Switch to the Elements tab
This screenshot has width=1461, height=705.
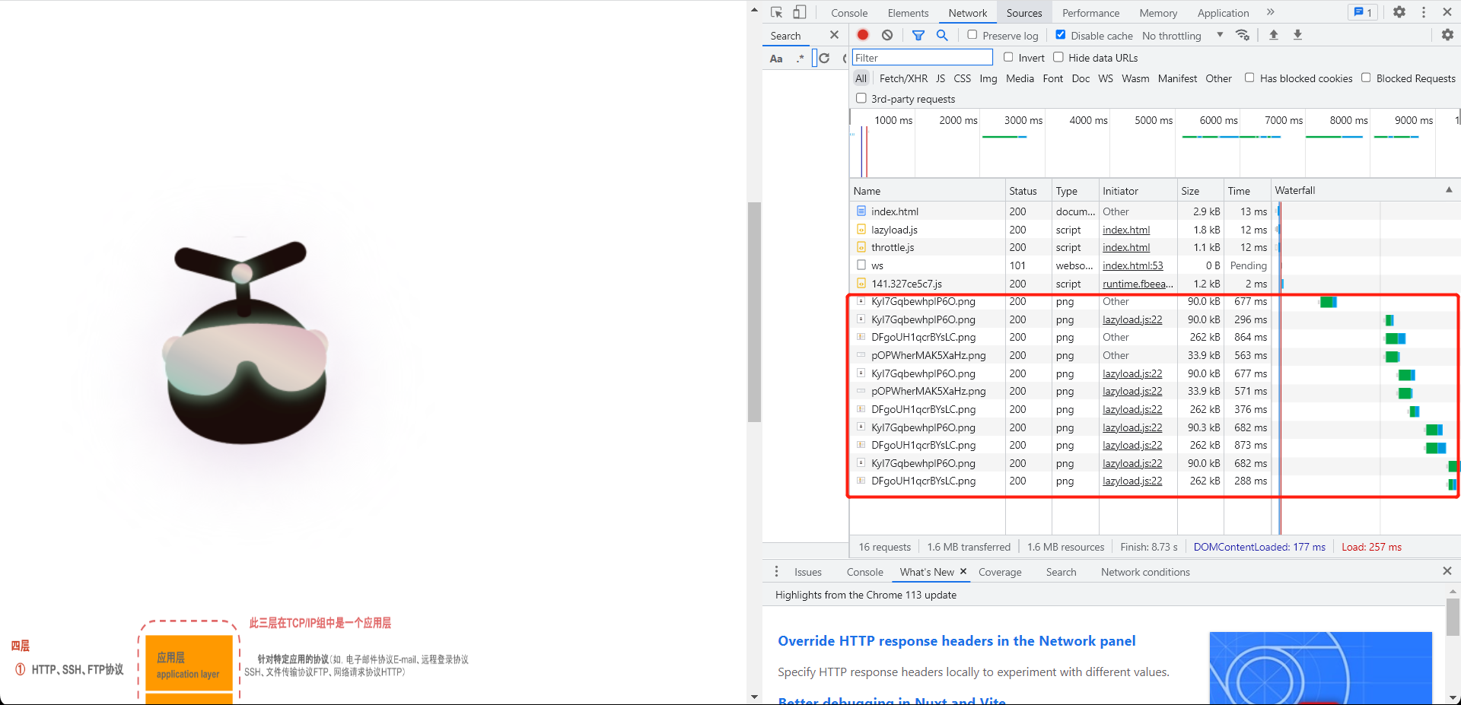[x=908, y=13]
